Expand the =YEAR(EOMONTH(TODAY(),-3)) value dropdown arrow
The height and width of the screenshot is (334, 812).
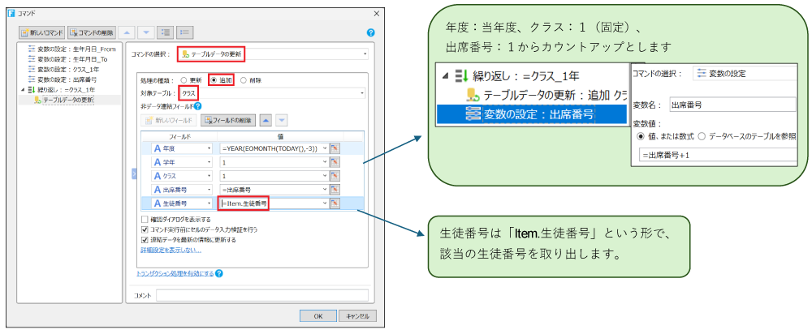326,148
